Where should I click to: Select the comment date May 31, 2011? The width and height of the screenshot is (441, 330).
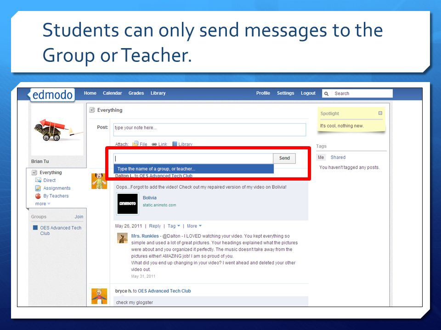tap(143, 276)
